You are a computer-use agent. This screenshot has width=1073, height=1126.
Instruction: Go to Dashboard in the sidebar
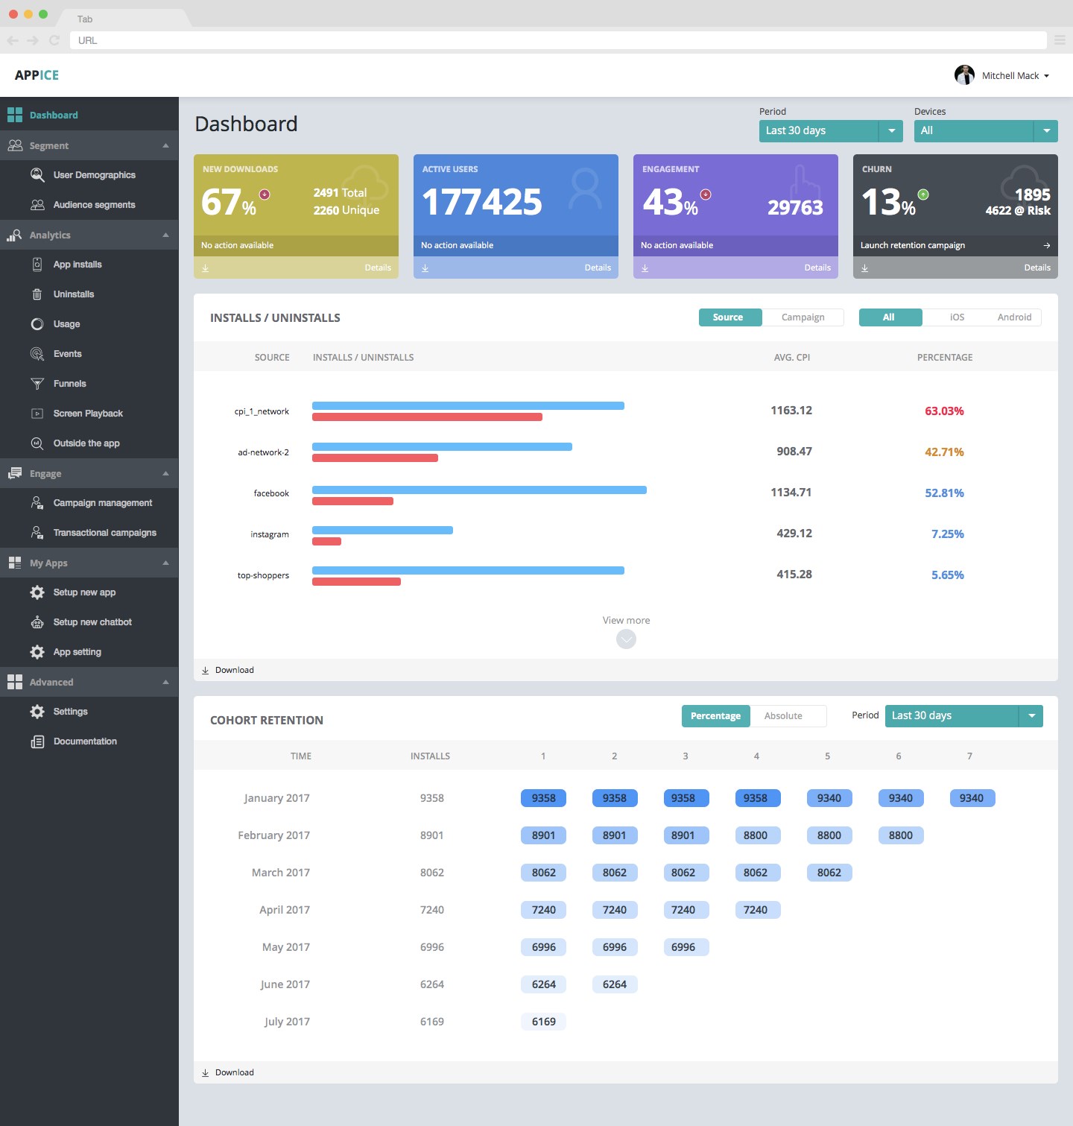pyautogui.click(x=54, y=116)
